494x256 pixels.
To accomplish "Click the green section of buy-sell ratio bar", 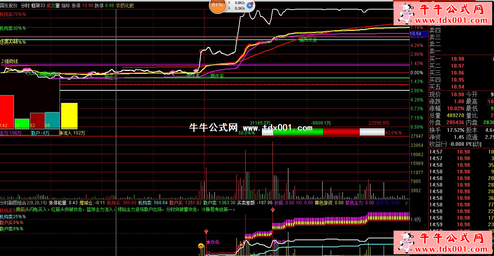I will click(x=298, y=132).
